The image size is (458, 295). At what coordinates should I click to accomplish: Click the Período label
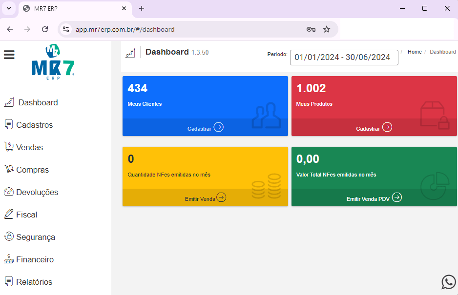[x=277, y=54]
